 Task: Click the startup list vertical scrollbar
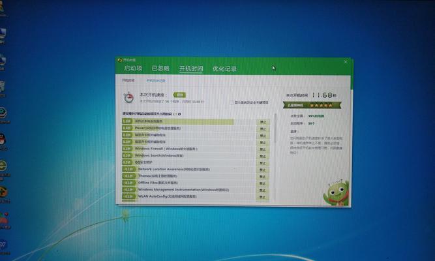tap(275, 129)
